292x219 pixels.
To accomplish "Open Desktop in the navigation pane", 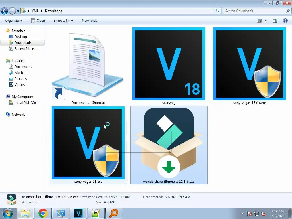I will (18, 37).
